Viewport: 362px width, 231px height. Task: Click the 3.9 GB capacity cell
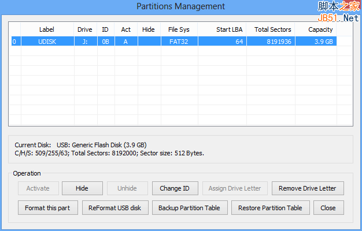click(x=323, y=42)
